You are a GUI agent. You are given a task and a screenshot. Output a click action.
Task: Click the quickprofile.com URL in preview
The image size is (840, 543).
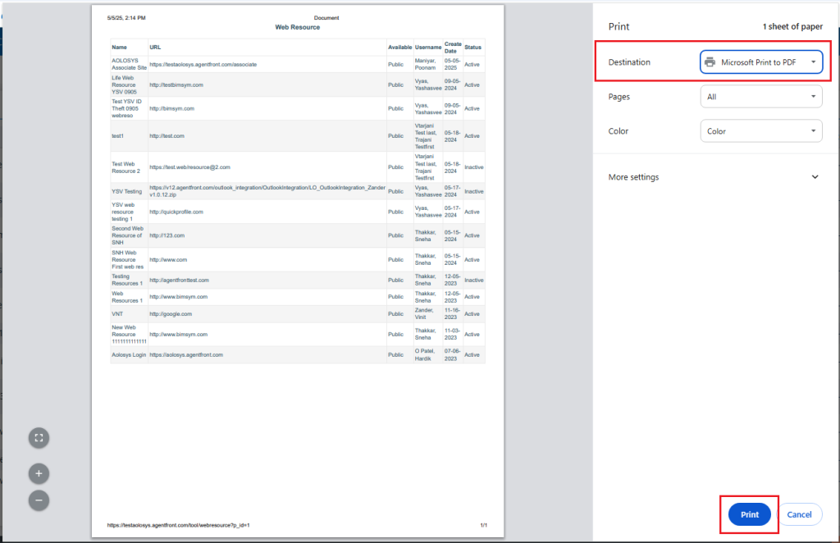click(x=176, y=212)
